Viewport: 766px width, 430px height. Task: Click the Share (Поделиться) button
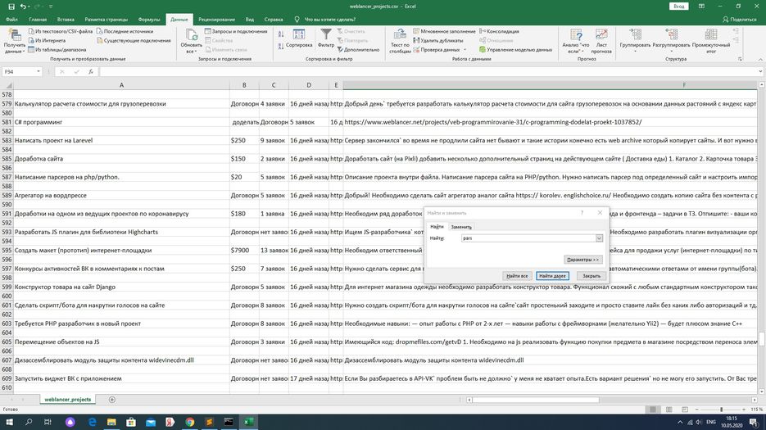pyautogui.click(x=740, y=20)
